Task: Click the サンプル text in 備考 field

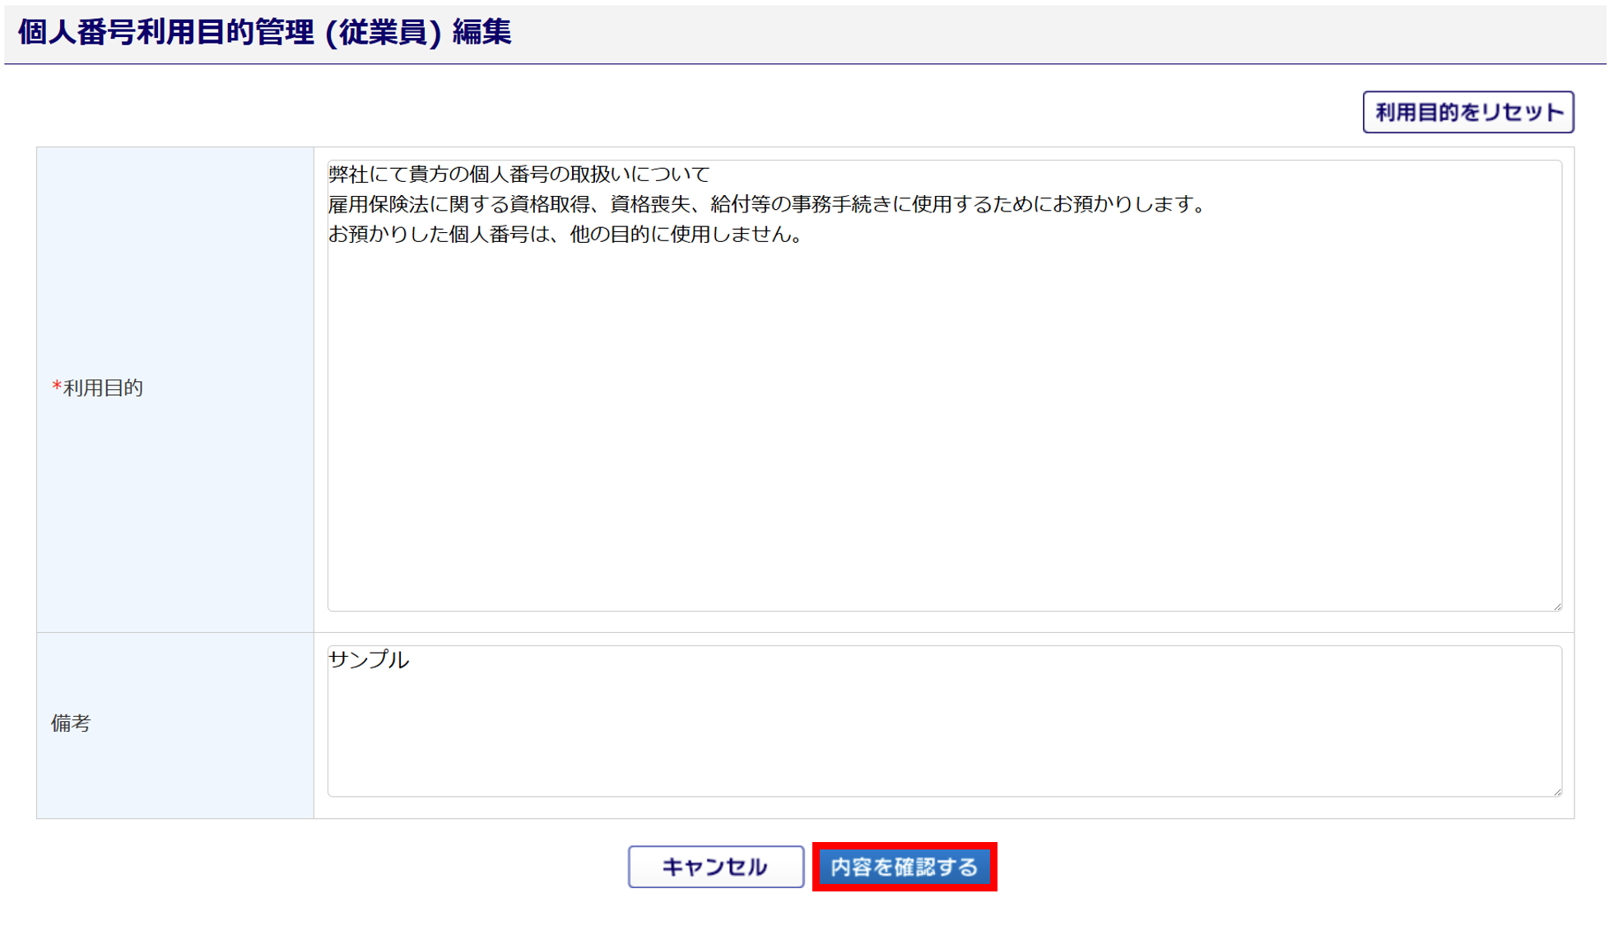Action: point(369,660)
